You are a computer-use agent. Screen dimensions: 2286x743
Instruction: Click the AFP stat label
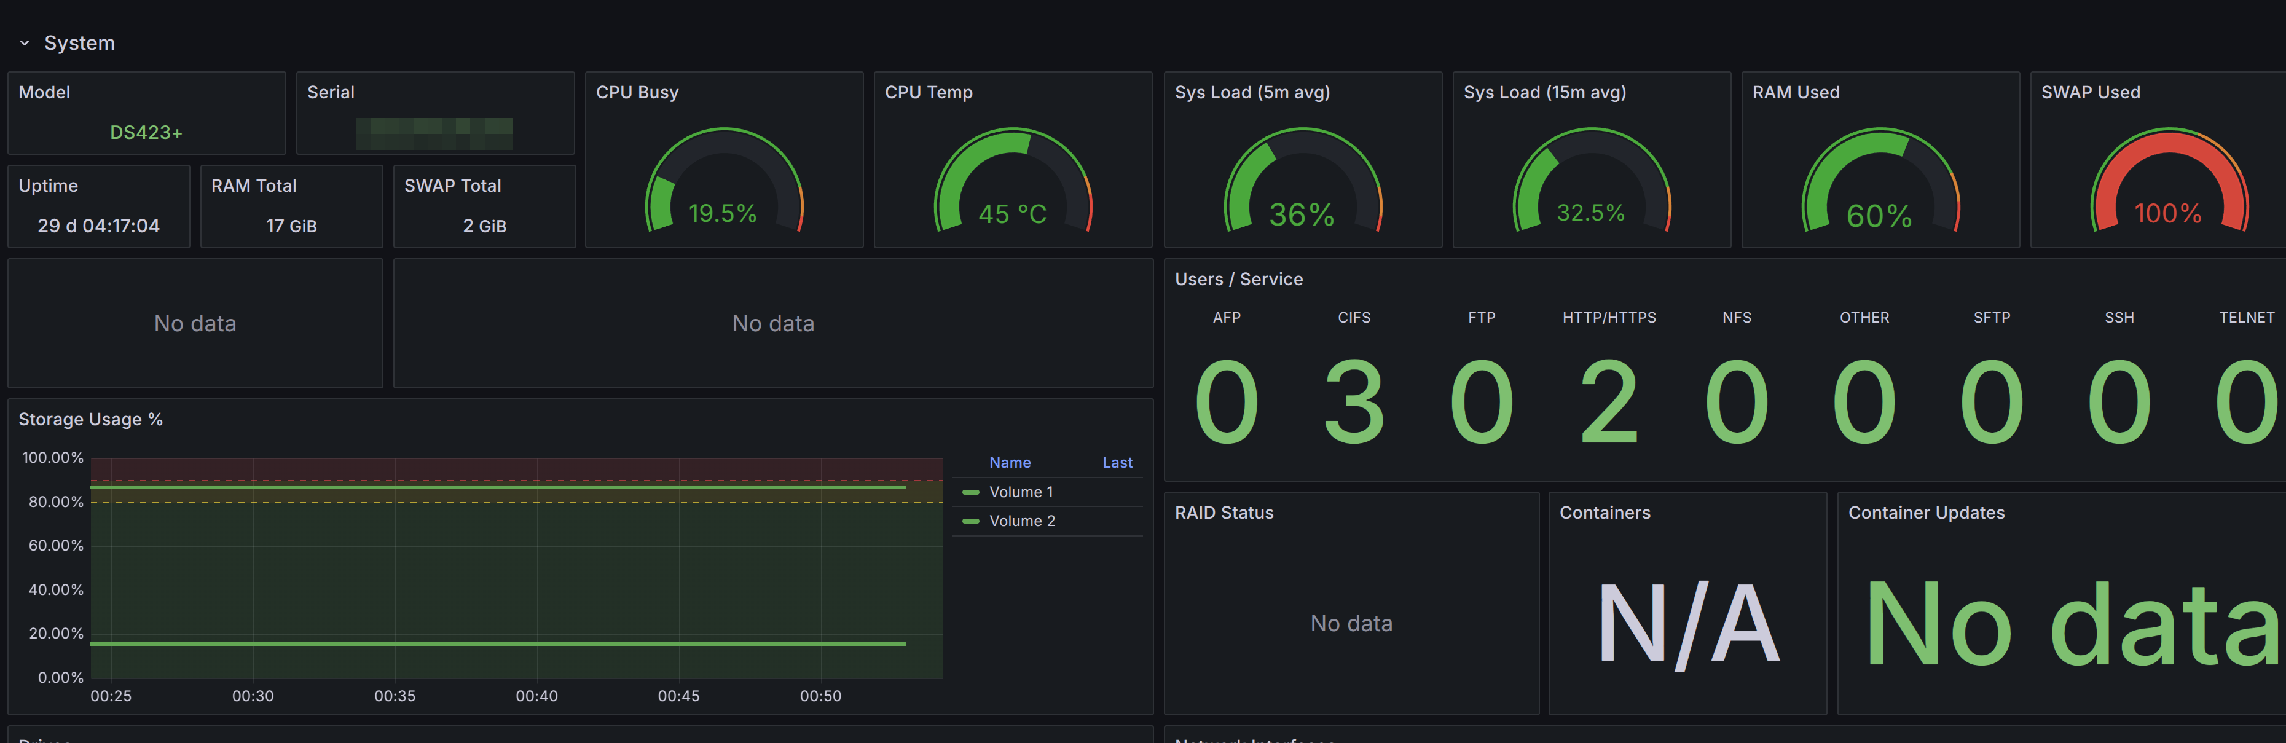pyautogui.click(x=1227, y=318)
